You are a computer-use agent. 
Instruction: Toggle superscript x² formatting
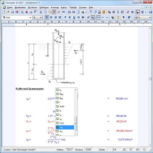coord(88,17)
